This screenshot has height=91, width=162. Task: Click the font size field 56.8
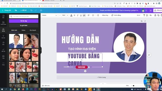pyautogui.click(x=64, y=15)
